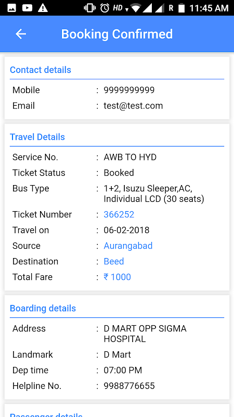
Task: Tap the Aurangabad source link
Action: [x=128, y=246]
